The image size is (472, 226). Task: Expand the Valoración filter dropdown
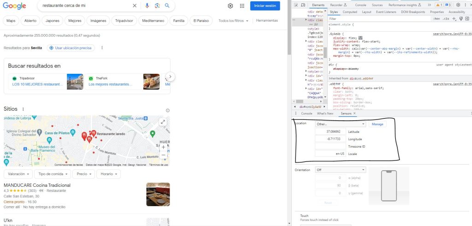[18, 174]
